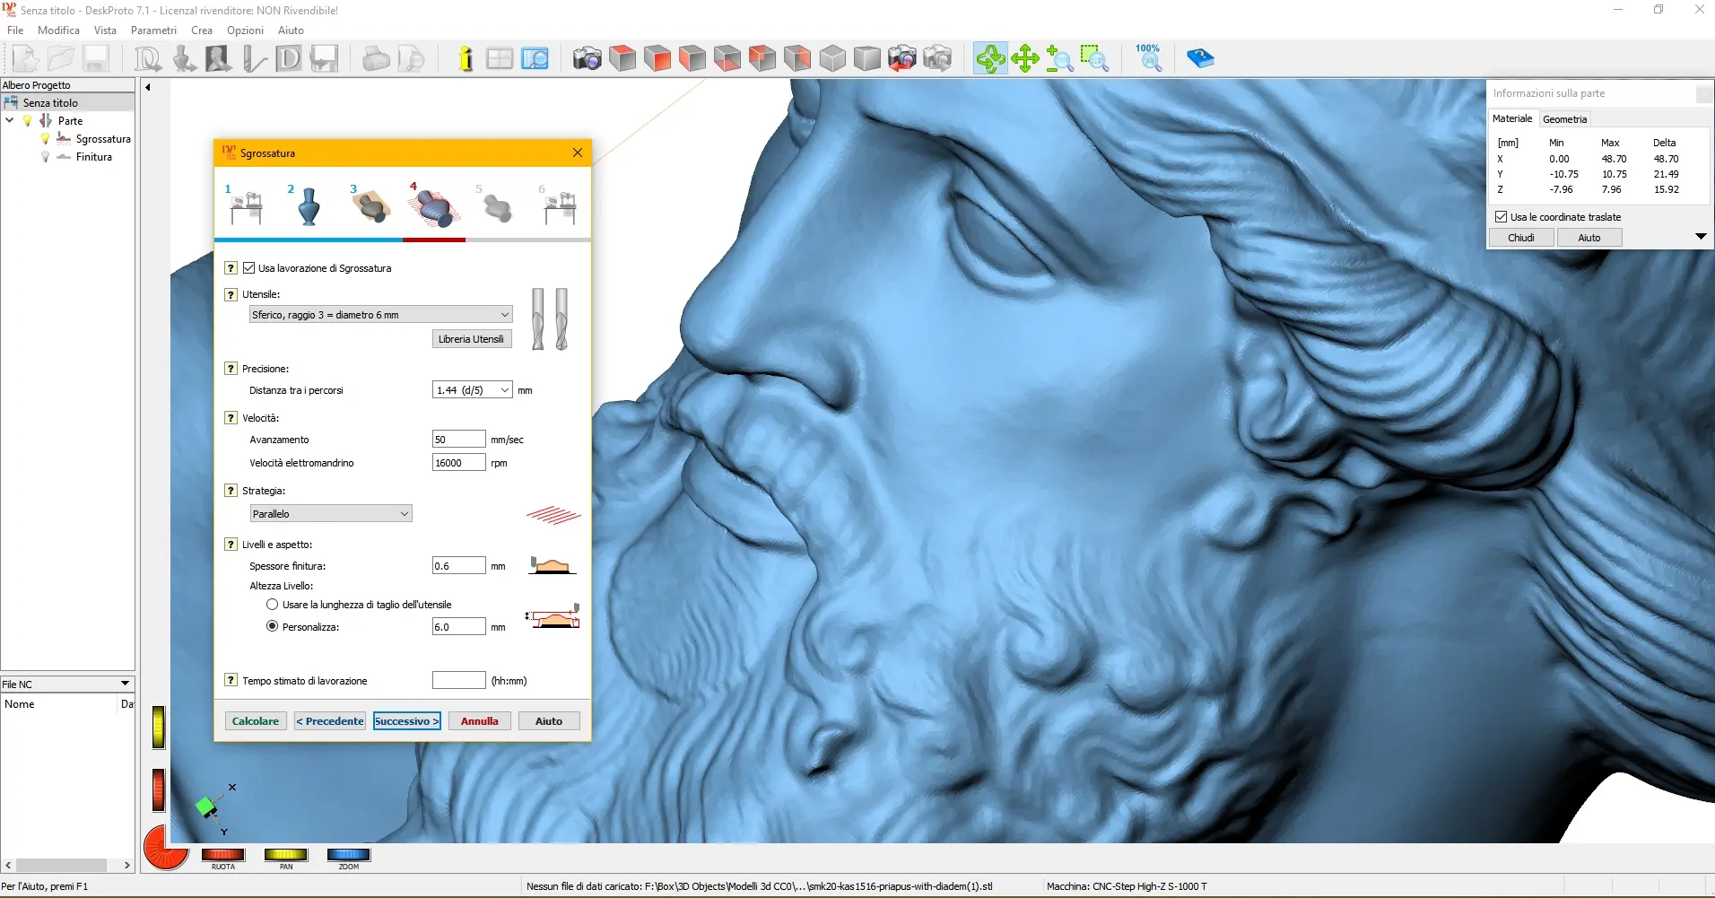Switch to the Geometria tab
This screenshot has height=898, width=1715.
point(1565,119)
